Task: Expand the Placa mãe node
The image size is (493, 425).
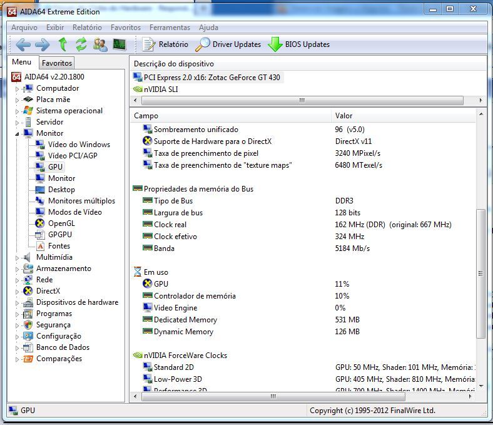Action: click(x=18, y=100)
